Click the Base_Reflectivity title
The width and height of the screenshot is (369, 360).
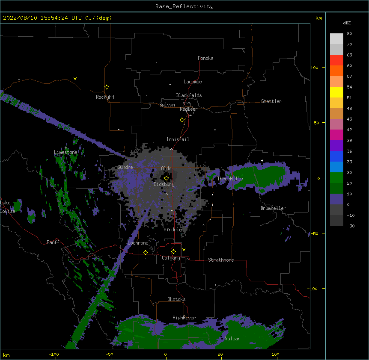(184, 6)
